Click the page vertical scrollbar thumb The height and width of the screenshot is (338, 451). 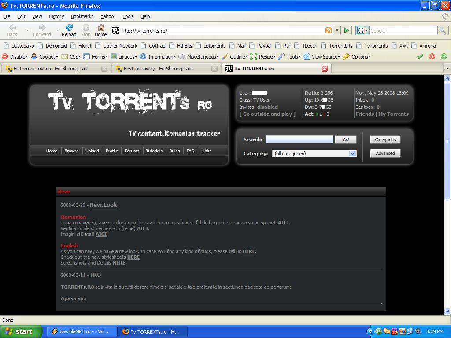tap(447, 141)
